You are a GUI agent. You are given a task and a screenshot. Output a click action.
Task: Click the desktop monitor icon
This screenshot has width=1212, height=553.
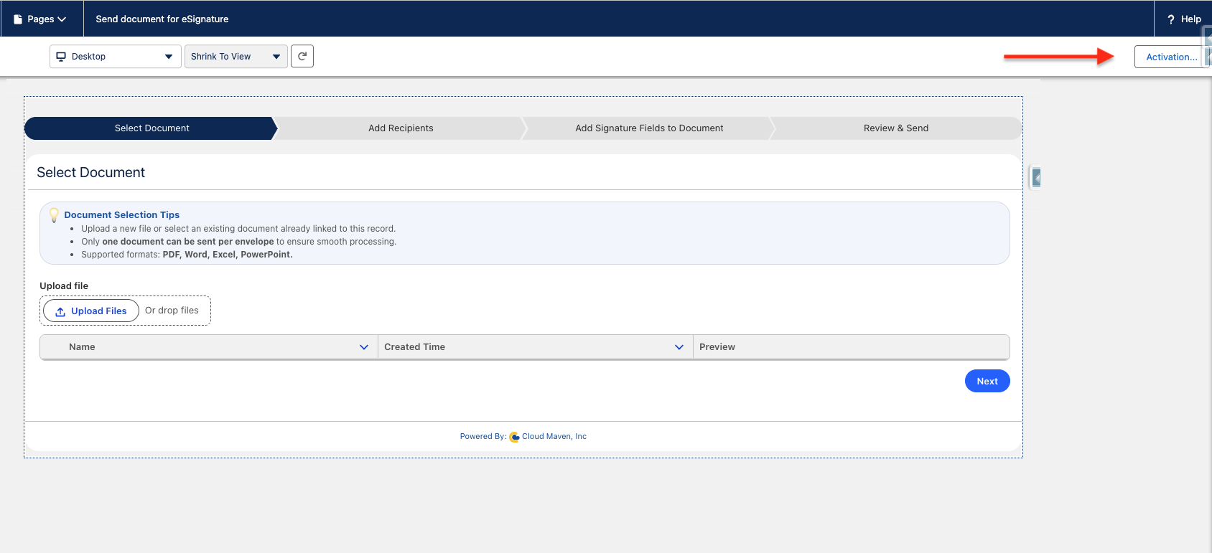(x=61, y=57)
